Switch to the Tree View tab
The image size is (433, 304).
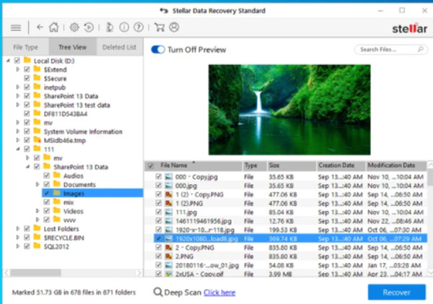[x=73, y=47]
